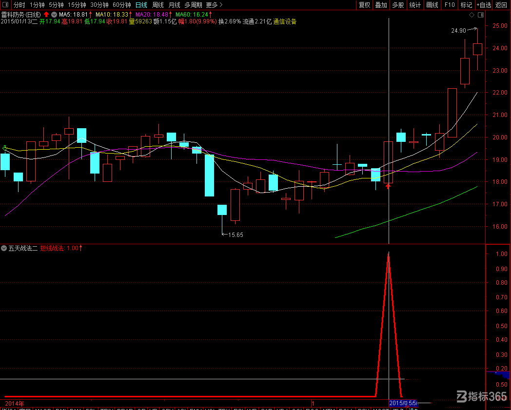Click the red up arrow beside 雷科防务
This screenshot has width=511, height=410.
click(46, 14)
